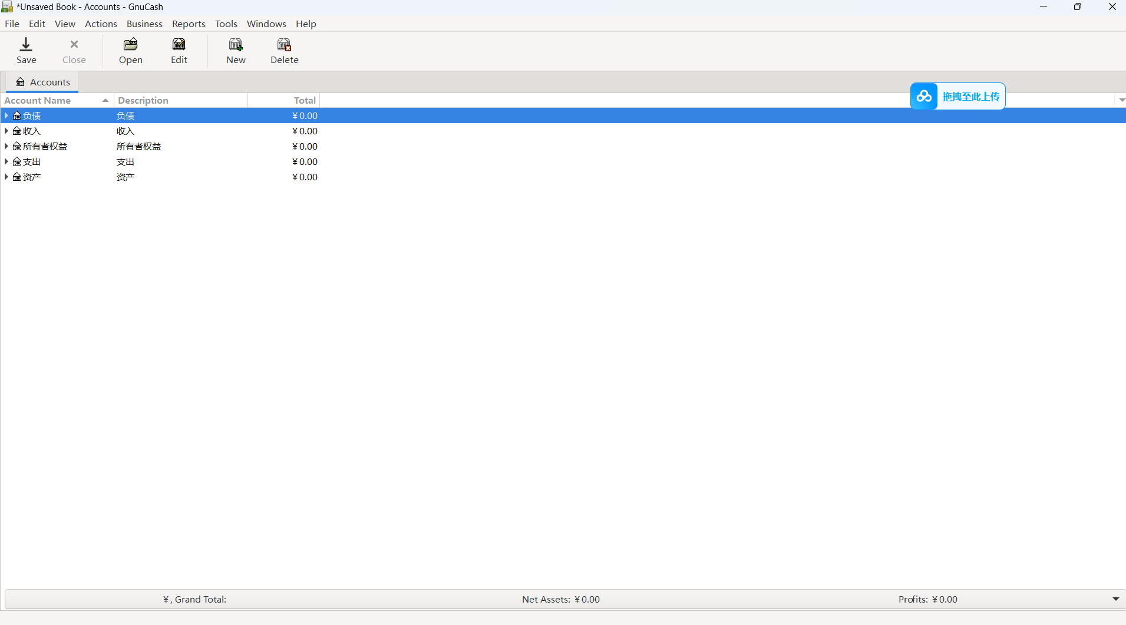1126x625 pixels.
Task: Open the Business menu
Action: [144, 24]
